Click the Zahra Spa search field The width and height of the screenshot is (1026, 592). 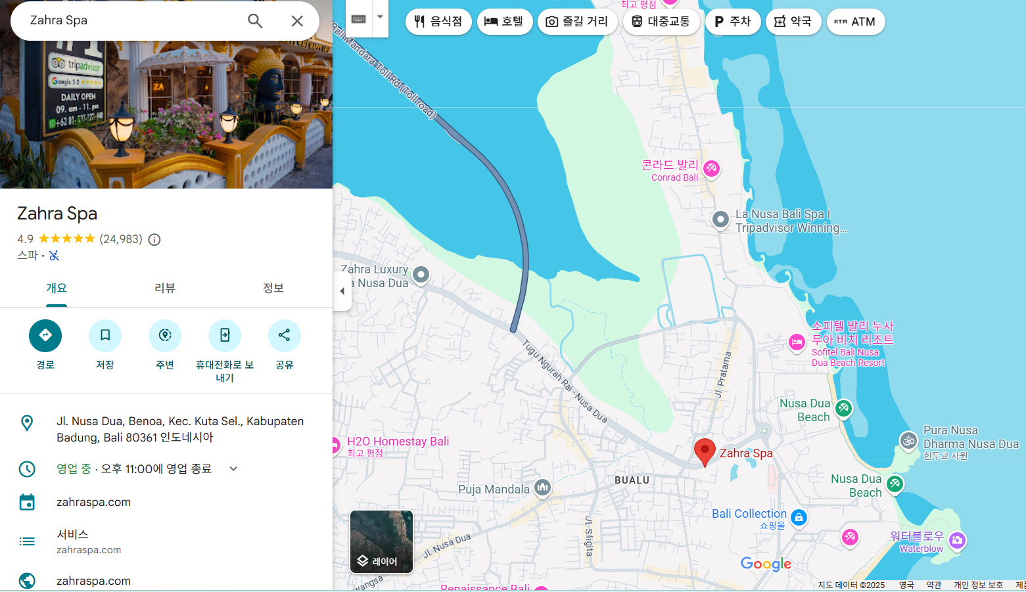coord(131,20)
